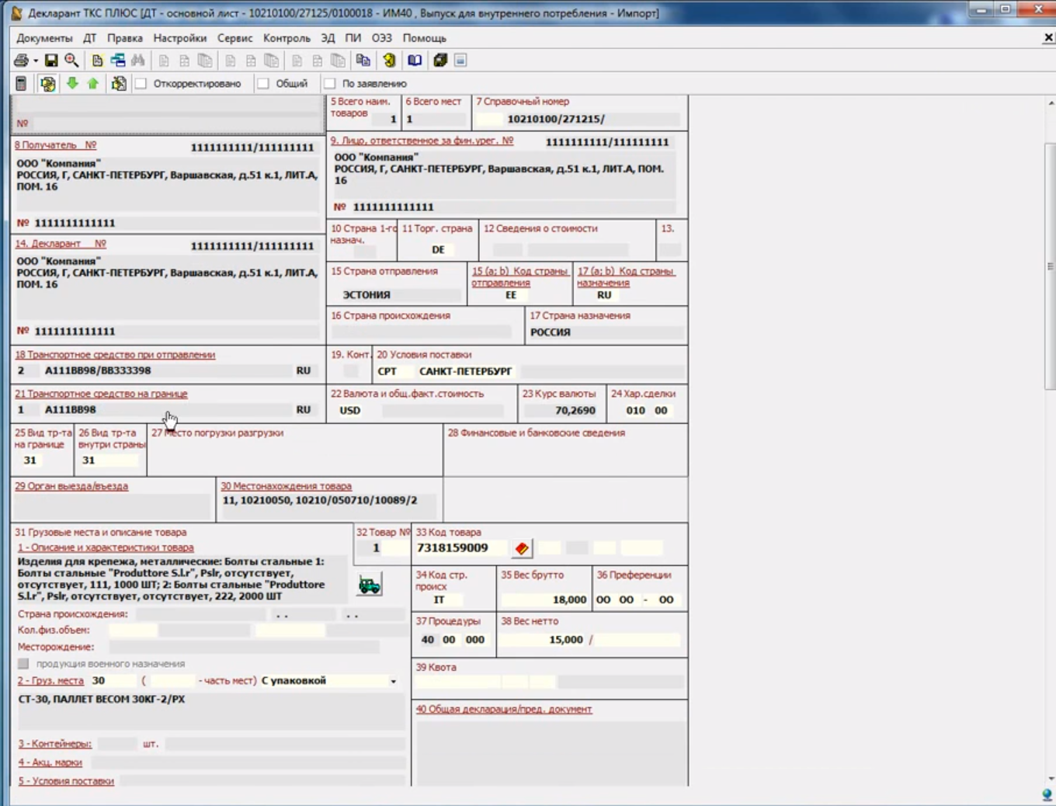Click the departure country field ЭСТОНИЯ
1056x806 pixels.
398,295
